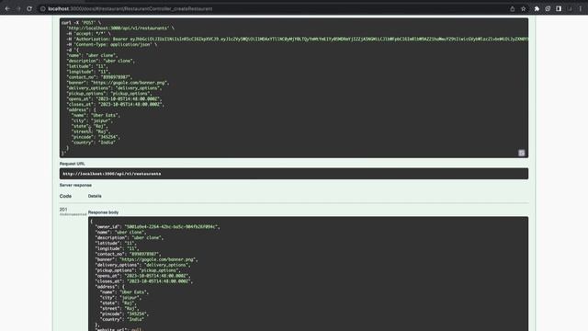Click the 'Response body' label
The image size is (588, 331).
103,212
